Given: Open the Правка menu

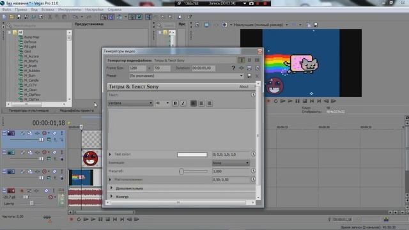Looking at the screenshot, I should point(21,10).
